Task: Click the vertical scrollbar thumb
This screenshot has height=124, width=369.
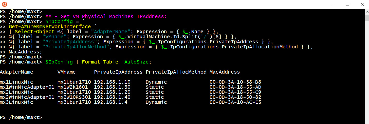Action: 367,18
